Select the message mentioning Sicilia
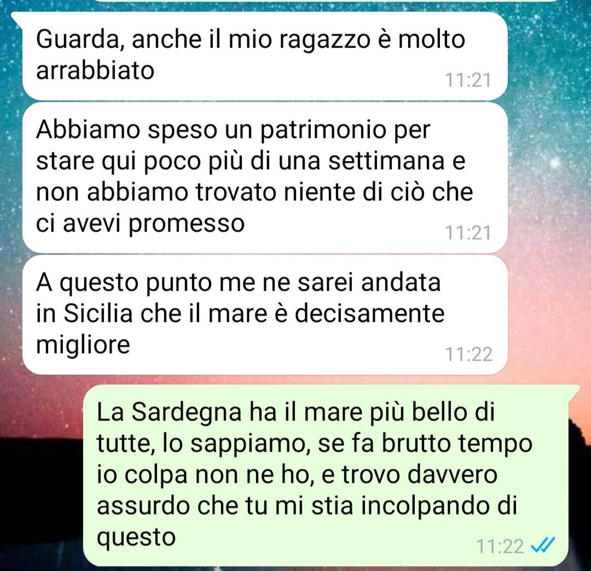The width and height of the screenshot is (591, 571). tap(265, 315)
